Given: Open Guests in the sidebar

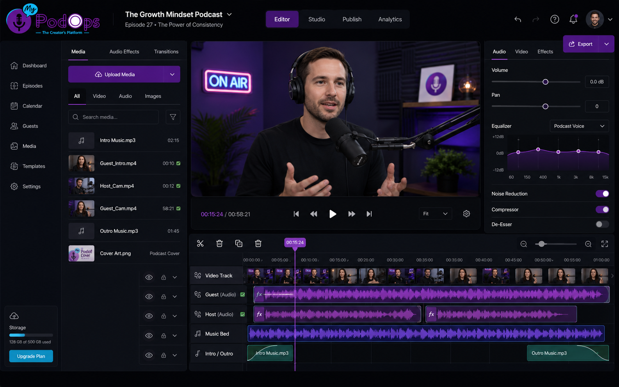Looking at the screenshot, I should click(x=25, y=126).
